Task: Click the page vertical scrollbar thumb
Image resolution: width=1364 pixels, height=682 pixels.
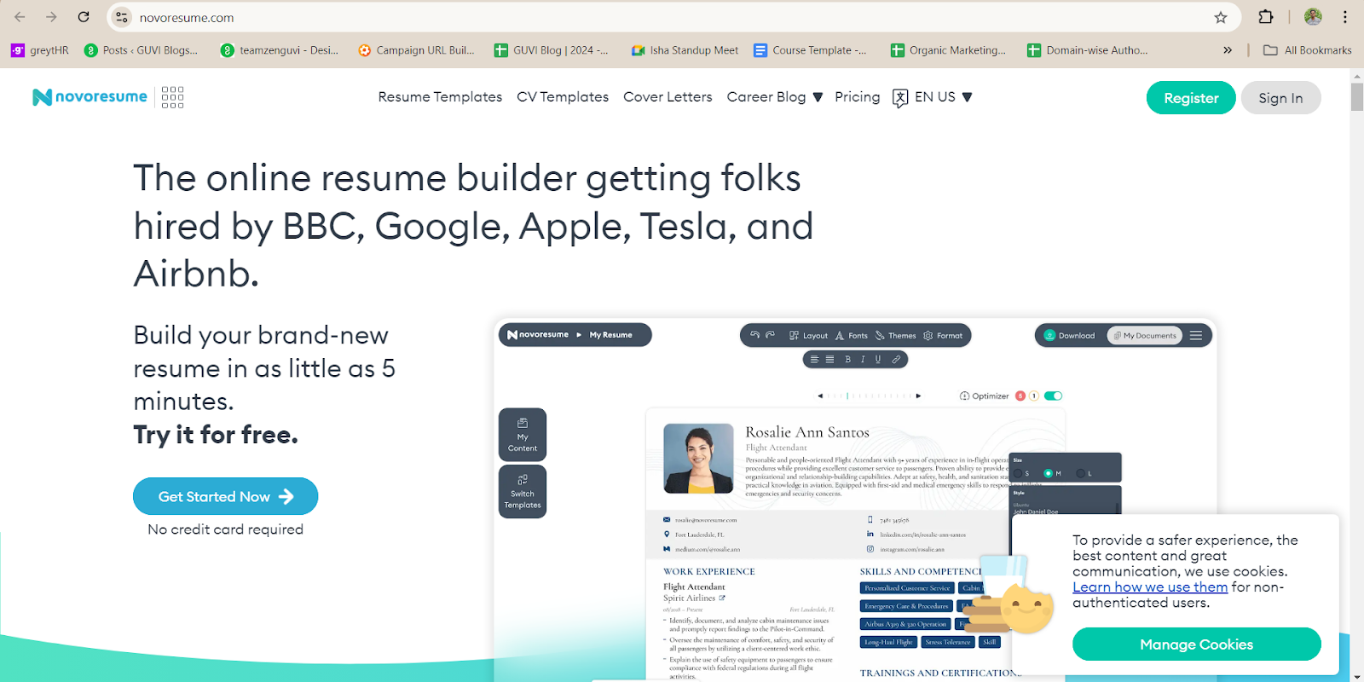Action: 1357,96
